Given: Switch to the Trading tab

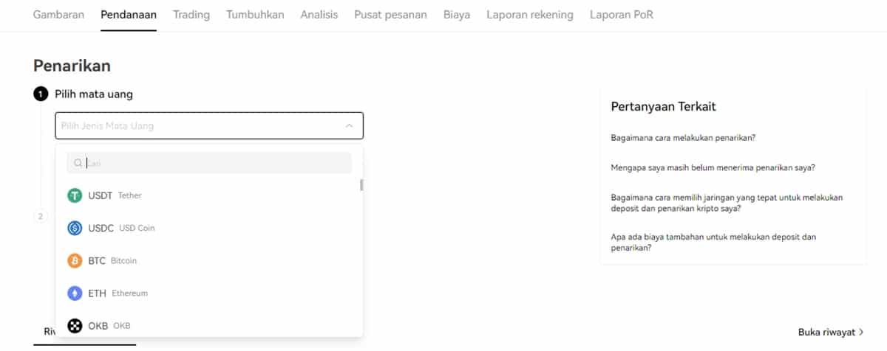Looking at the screenshot, I should click(x=191, y=15).
